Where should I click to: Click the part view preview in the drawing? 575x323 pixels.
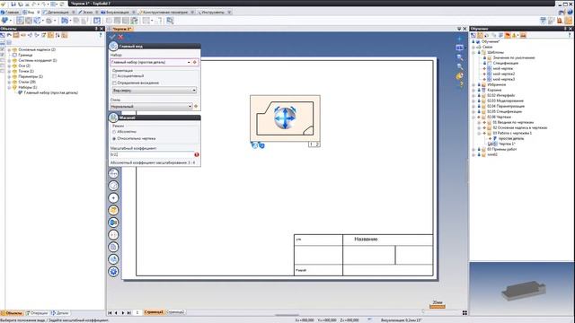pyautogui.click(x=285, y=118)
